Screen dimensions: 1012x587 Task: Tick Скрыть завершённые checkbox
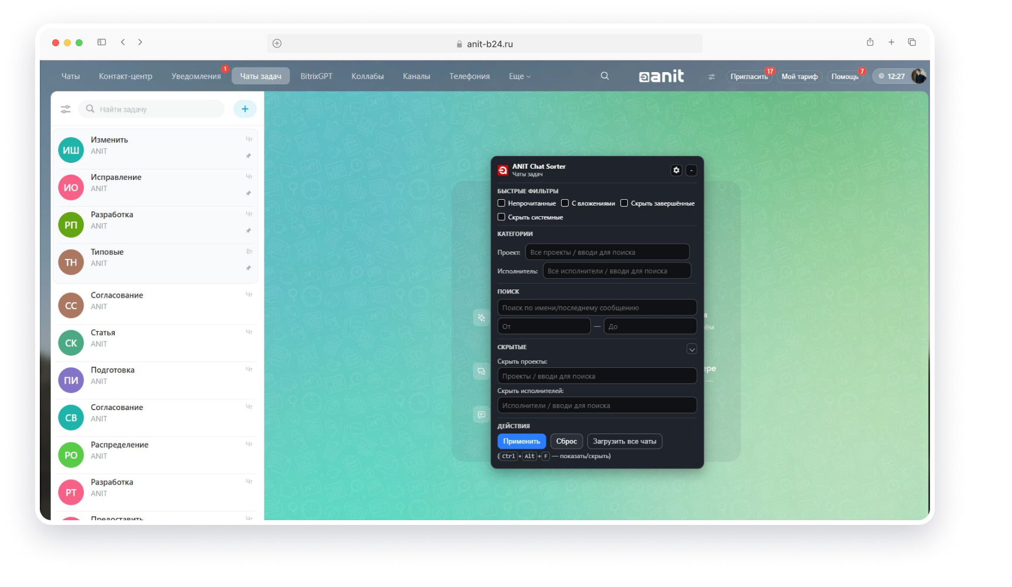coord(624,203)
